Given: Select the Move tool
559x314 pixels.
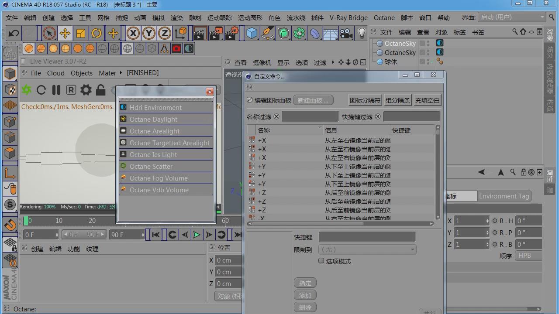Looking at the screenshot, I should (x=65, y=33).
